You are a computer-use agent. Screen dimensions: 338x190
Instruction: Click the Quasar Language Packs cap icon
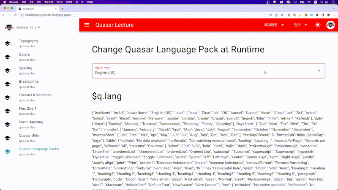(8, 152)
